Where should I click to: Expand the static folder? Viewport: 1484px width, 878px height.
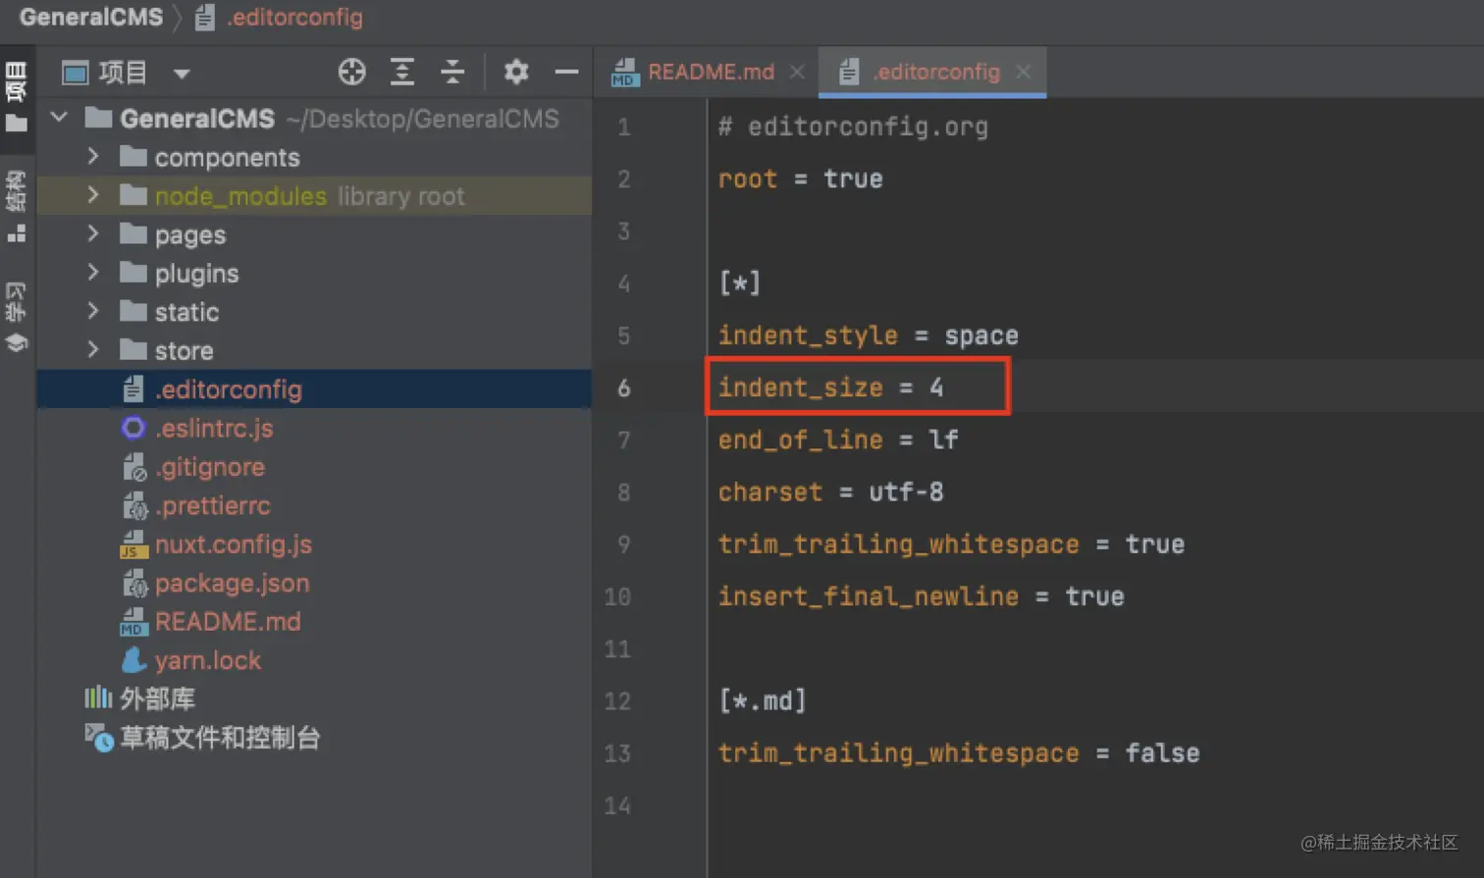[x=93, y=312]
